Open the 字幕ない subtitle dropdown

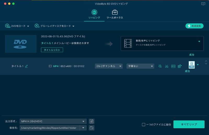pos(140,66)
